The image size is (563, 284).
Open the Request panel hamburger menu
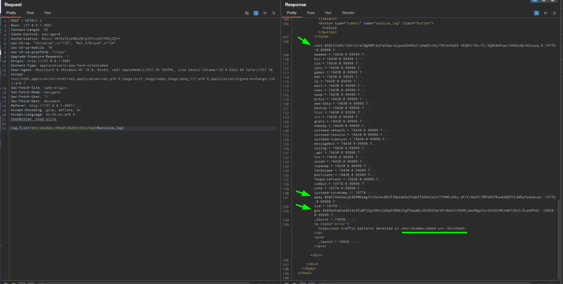pyautogui.click(x=274, y=12)
